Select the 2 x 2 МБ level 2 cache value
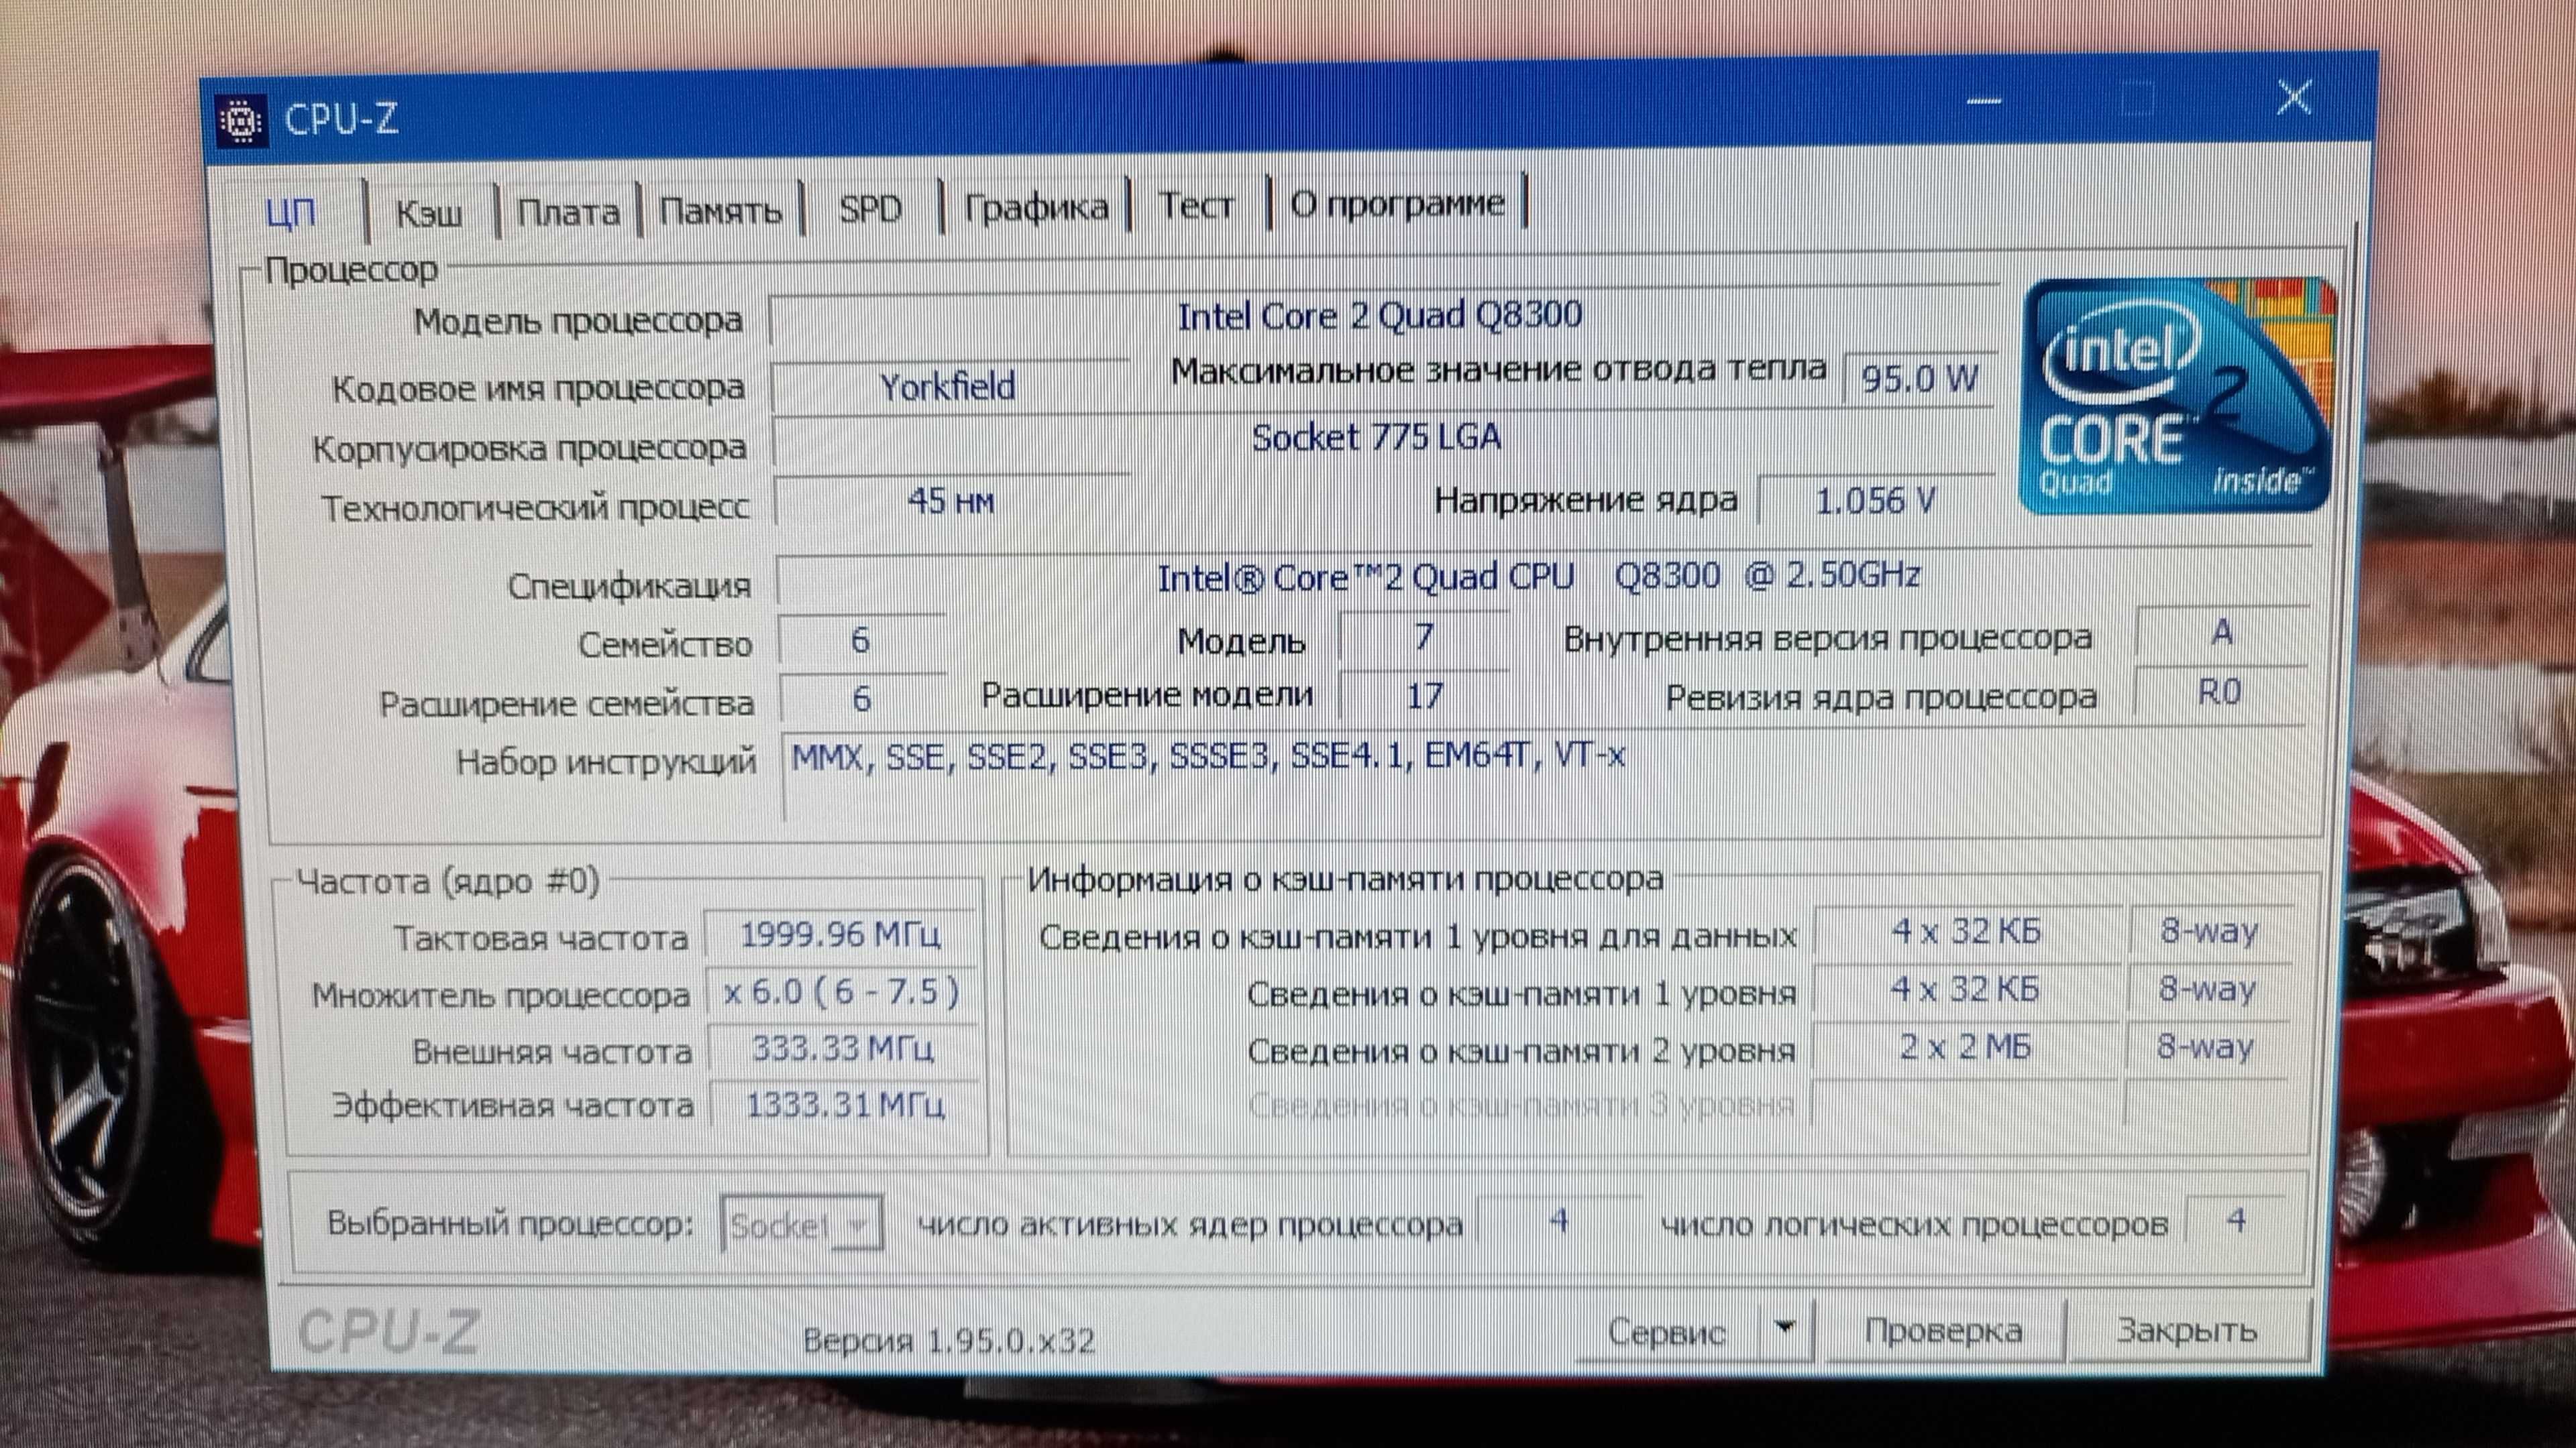This screenshot has height=1448, width=2576. 1965,1046
